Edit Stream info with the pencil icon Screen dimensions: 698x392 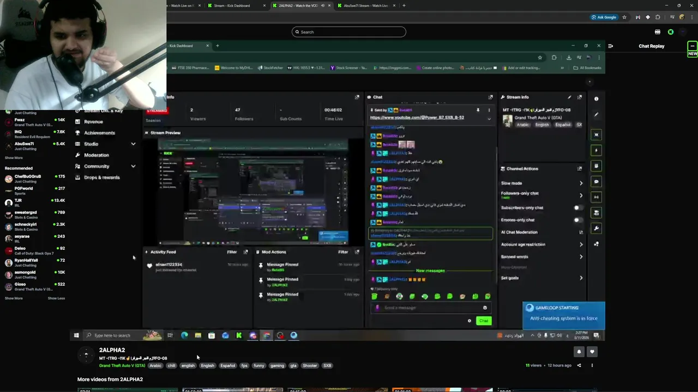tap(569, 97)
